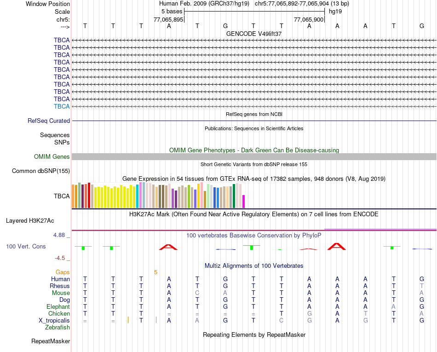Click the "RefSeq Curated" track label

click(x=49, y=121)
